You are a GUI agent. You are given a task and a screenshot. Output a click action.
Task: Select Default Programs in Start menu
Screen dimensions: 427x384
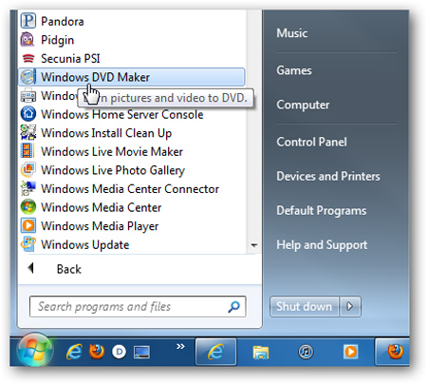(x=322, y=211)
